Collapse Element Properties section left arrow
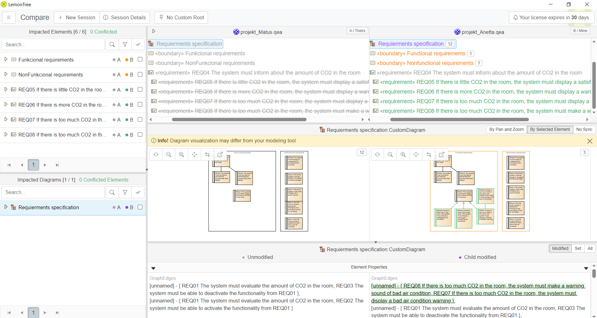This screenshot has height=318, width=597. pos(153,268)
